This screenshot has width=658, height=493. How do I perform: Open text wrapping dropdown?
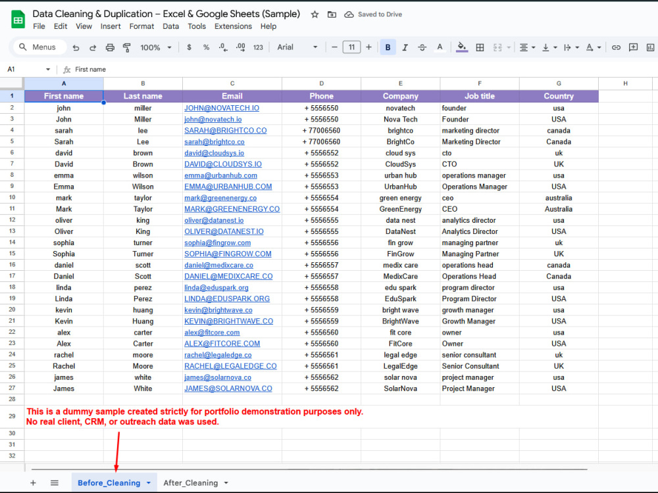(571, 47)
